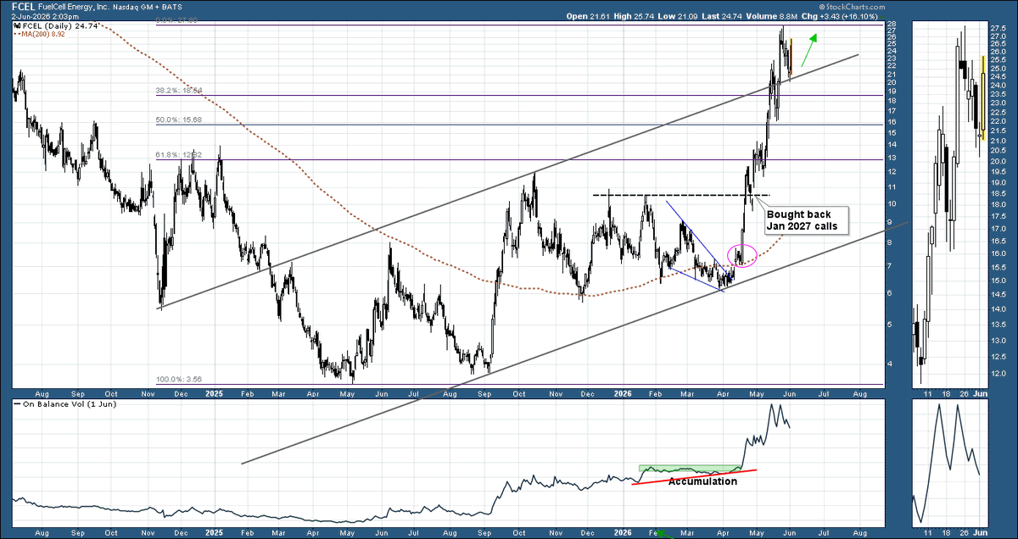This screenshot has width=1018, height=539.
Task: Click the Chg +3.43 (+16.10%) readout
Action: click(x=842, y=16)
